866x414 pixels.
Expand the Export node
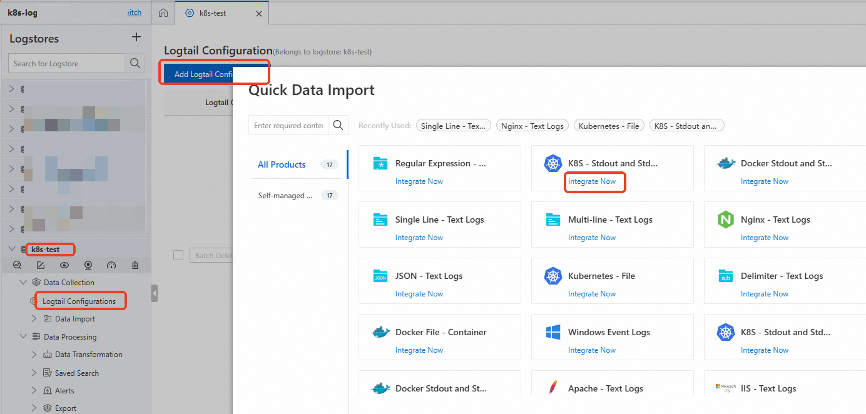pos(35,408)
